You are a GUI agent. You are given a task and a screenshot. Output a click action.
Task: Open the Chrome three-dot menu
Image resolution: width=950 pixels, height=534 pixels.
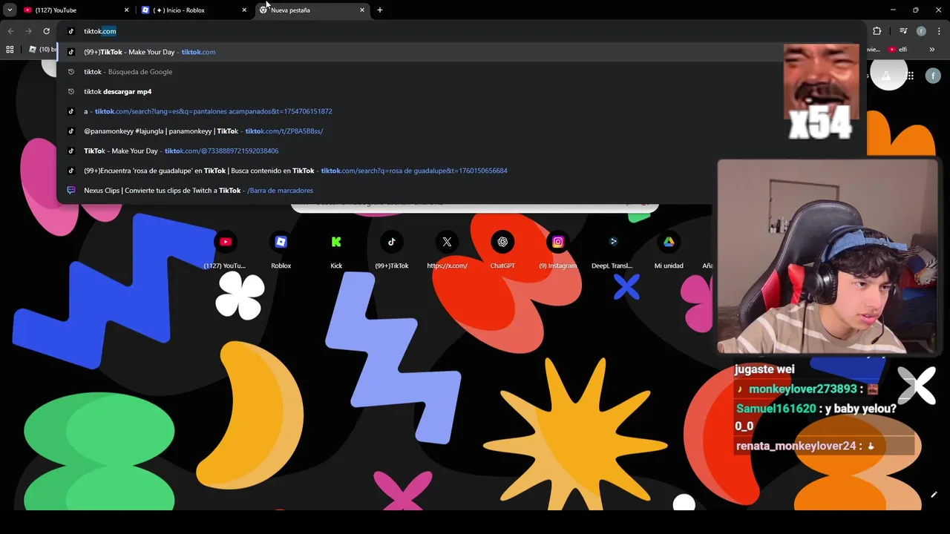coord(938,31)
